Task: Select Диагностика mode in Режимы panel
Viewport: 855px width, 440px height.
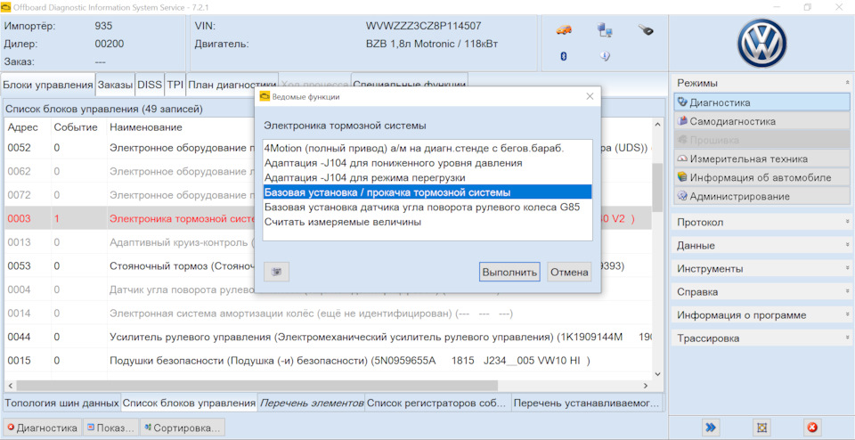Action: (x=761, y=102)
